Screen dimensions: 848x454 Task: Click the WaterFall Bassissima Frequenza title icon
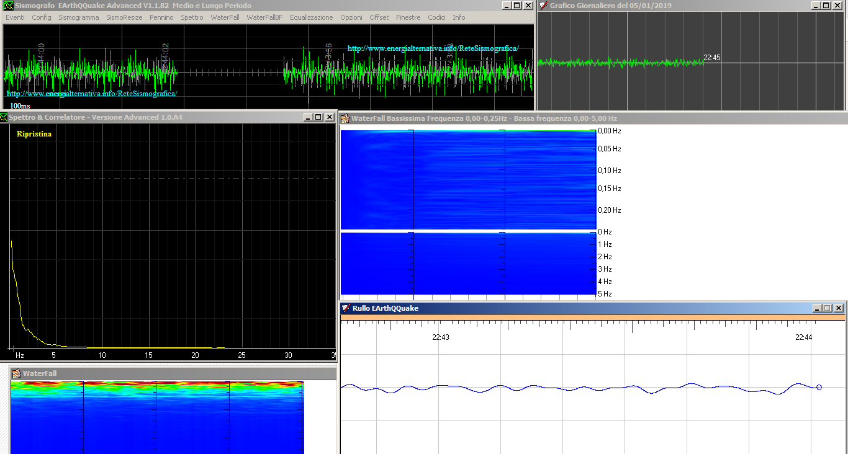tap(345, 118)
